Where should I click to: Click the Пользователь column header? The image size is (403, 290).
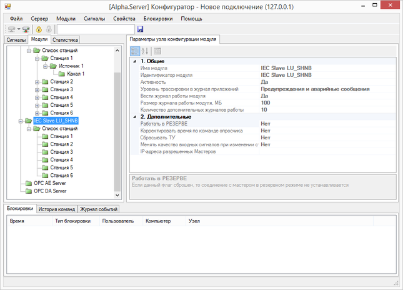(121, 221)
